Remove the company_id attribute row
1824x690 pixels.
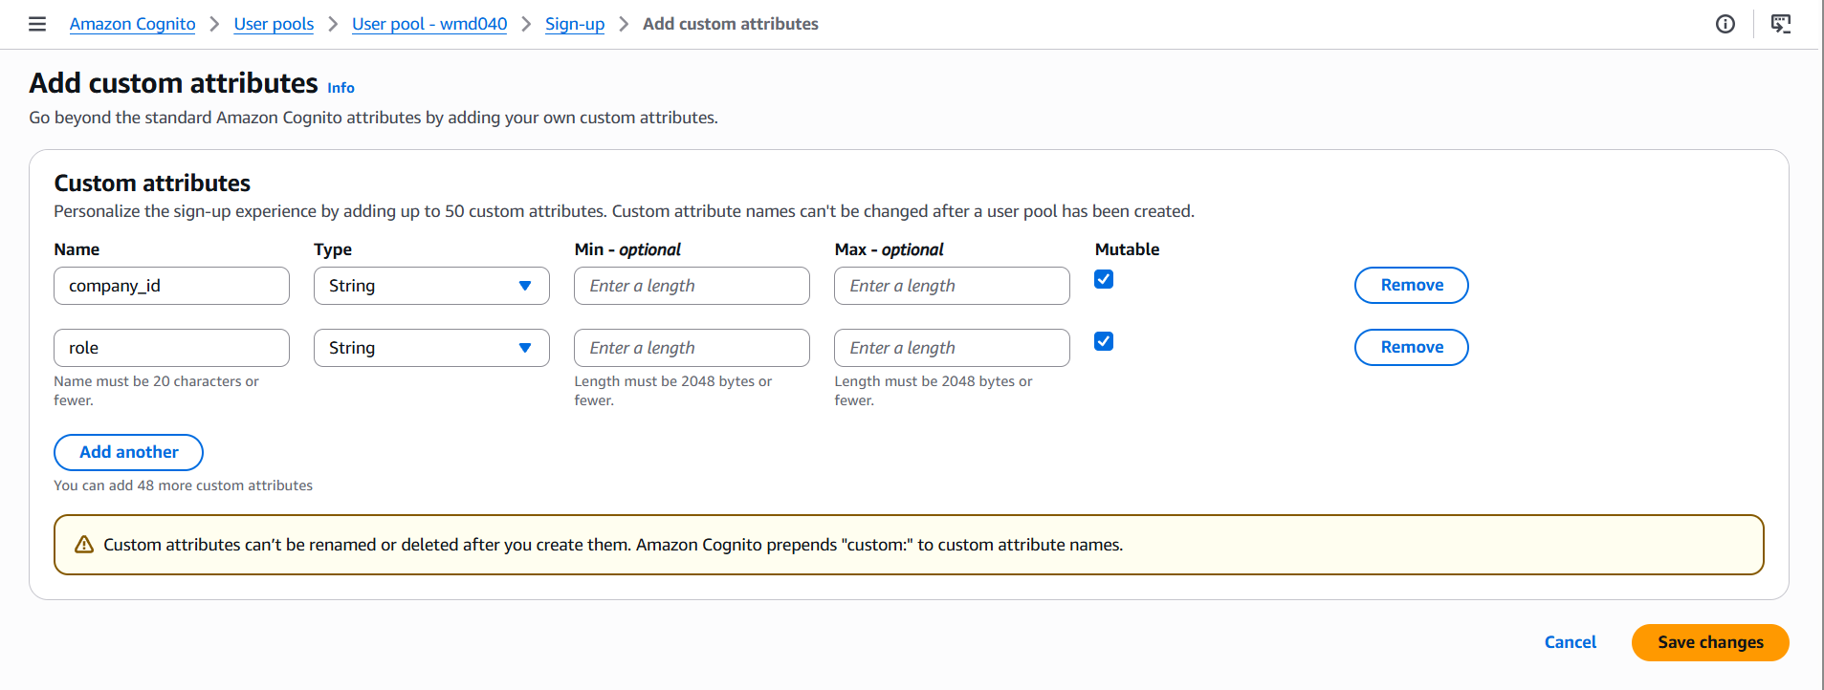(1411, 285)
